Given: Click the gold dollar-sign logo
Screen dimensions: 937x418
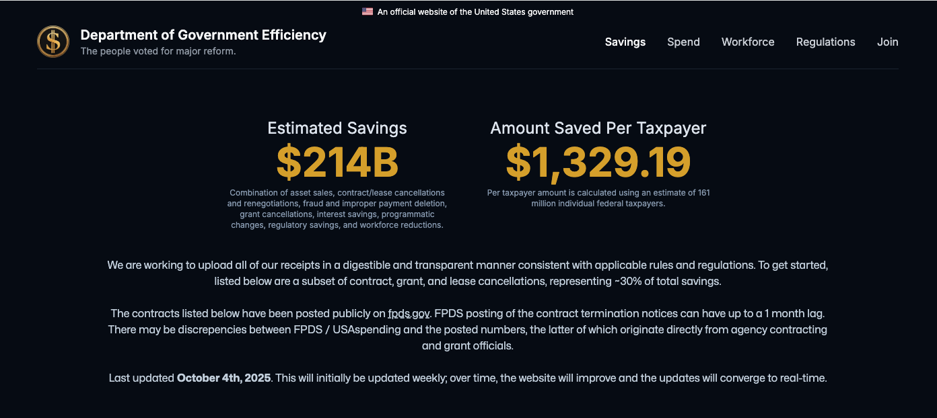Looking at the screenshot, I should [x=53, y=42].
